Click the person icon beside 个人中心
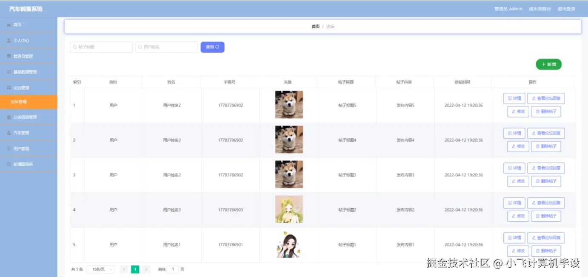The width and height of the screenshot is (588, 277). click(9, 41)
